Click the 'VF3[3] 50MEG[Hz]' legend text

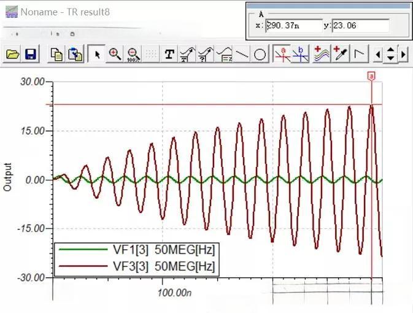pos(164,266)
